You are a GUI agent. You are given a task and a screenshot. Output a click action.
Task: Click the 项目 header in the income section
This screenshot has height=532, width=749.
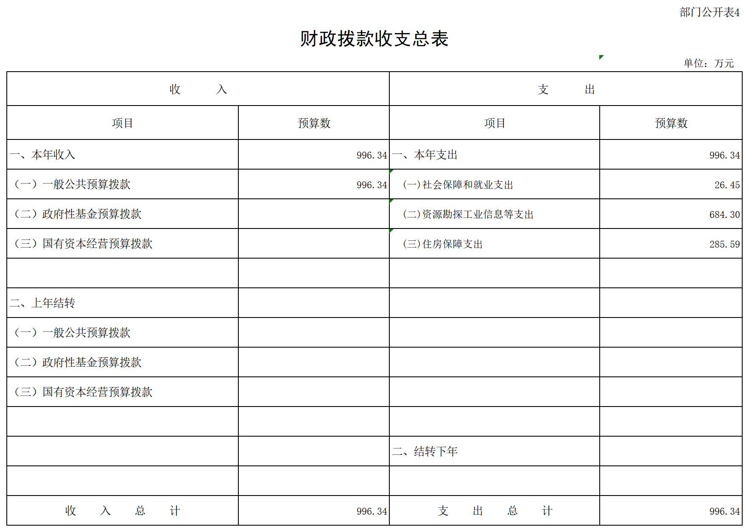[123, 123]
